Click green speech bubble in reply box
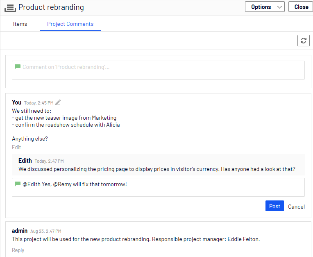The width and height of the screenshot is (313, 257). pyautogui.click(x=18, y=184)
